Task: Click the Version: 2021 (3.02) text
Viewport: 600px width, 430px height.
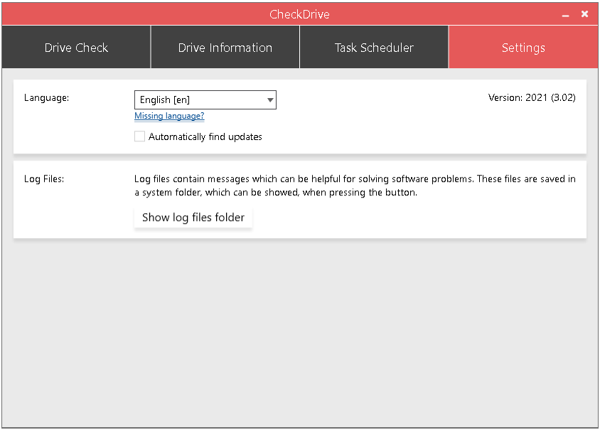Action: tap(532, 98)
